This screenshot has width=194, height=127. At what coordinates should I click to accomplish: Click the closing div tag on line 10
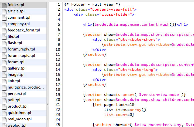click(x=99, y=49)
